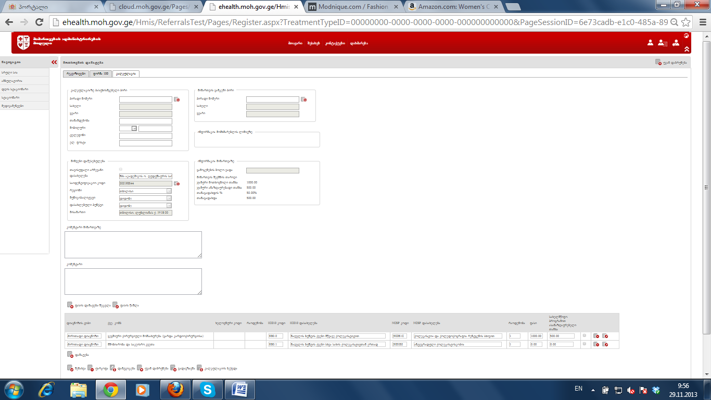
Task: Collapse the left navigation panel chevron
Action: [x=54, y=63]
